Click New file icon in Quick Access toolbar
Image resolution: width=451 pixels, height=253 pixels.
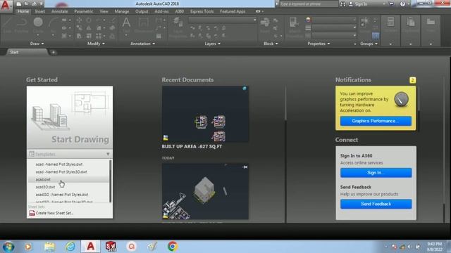coord(19,4)
